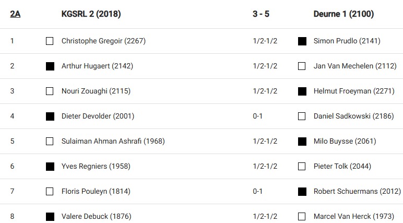
Task: Click the 2A division link
Action: [15, 14]
